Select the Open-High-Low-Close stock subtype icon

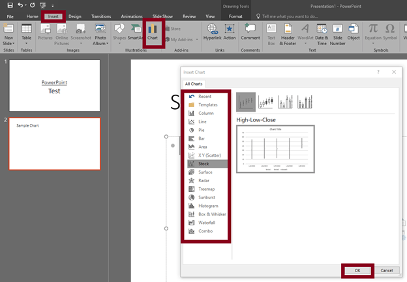266,102
